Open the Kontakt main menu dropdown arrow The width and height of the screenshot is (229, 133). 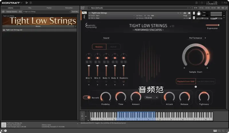(x=21, y=3)
